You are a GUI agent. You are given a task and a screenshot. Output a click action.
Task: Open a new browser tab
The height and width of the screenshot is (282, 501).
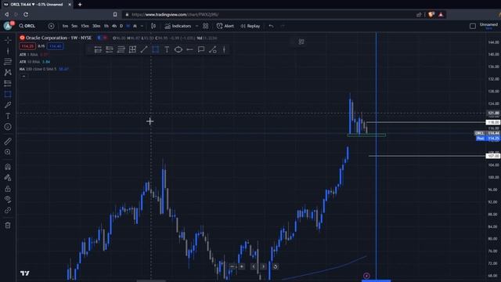(80, 5)
